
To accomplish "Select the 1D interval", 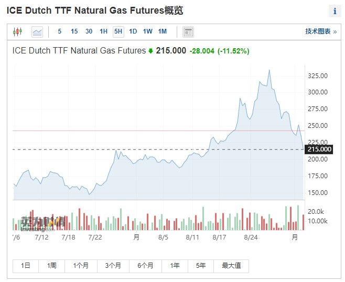I will [133, 31].
